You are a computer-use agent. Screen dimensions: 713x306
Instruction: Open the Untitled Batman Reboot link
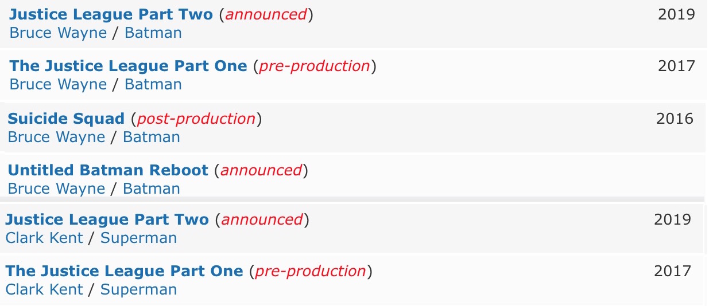[108, 170]
